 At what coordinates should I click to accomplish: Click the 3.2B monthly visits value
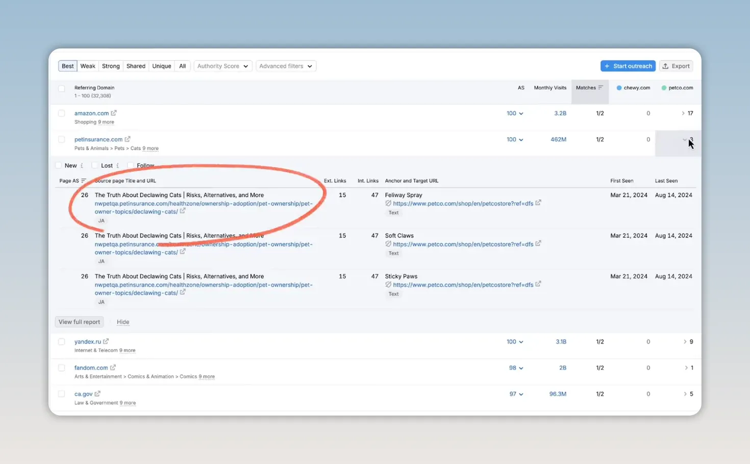click(x=560, y=113)
